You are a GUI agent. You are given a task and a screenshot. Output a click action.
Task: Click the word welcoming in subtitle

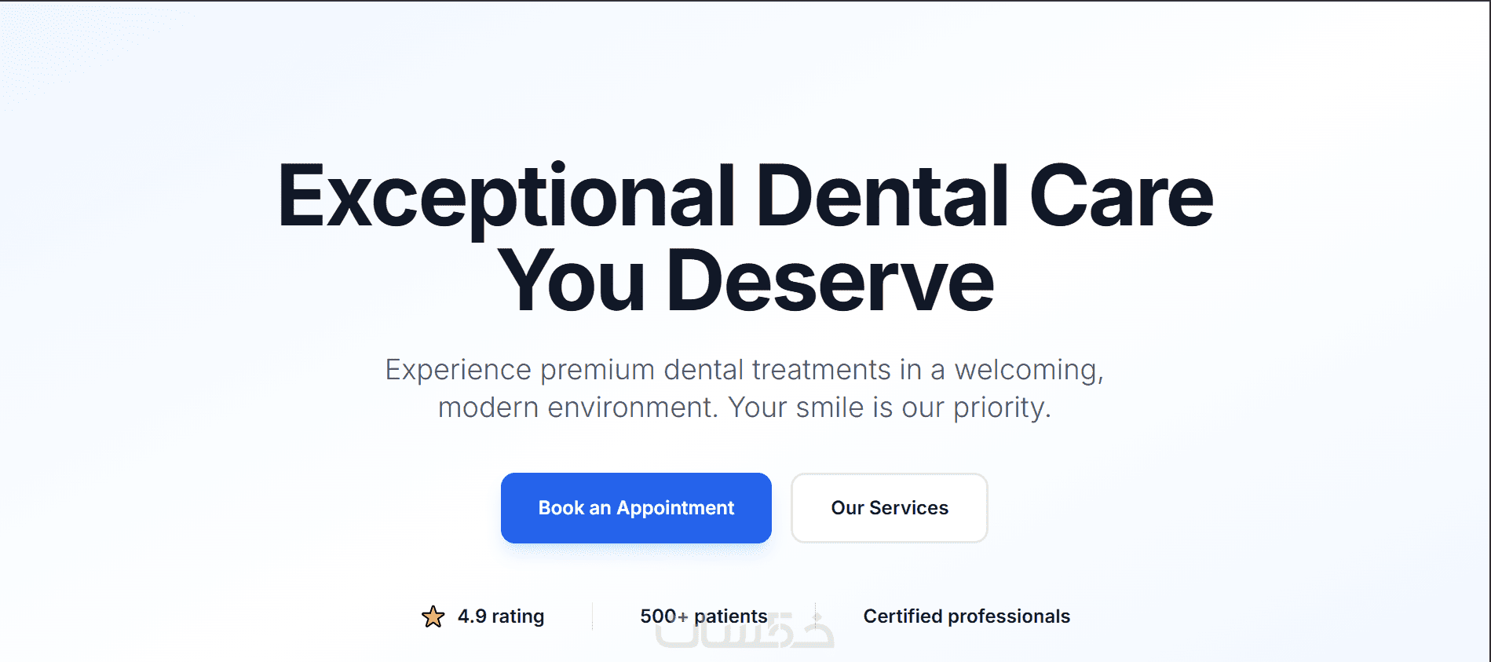click(1028, 370)
